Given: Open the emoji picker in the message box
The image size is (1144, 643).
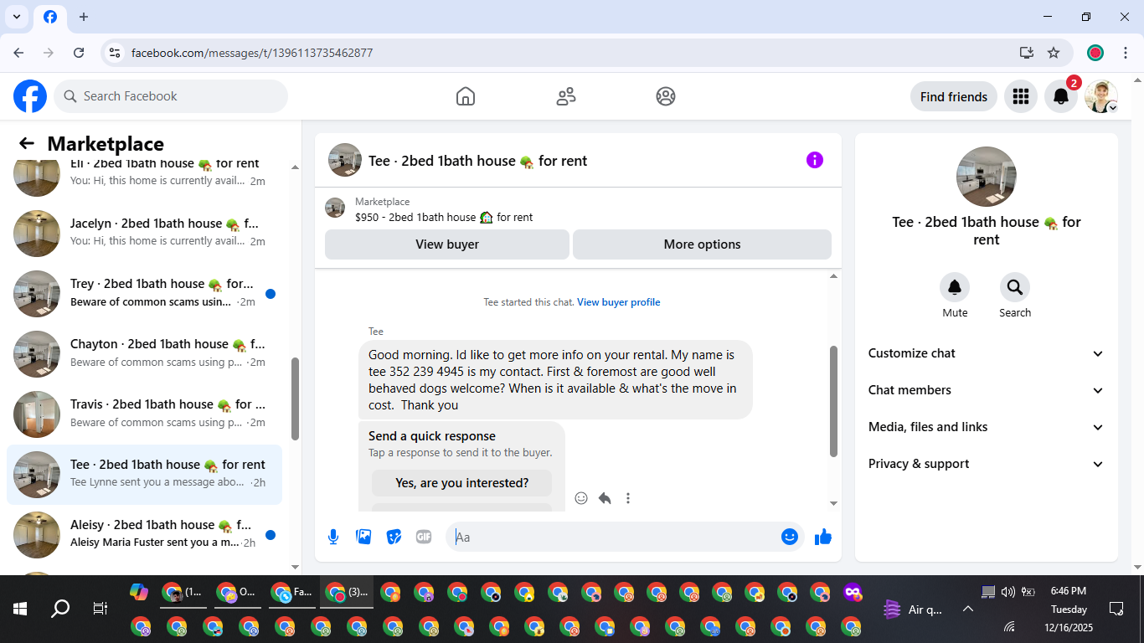Looking at the screenshot, I should click(x=790, y=537).
